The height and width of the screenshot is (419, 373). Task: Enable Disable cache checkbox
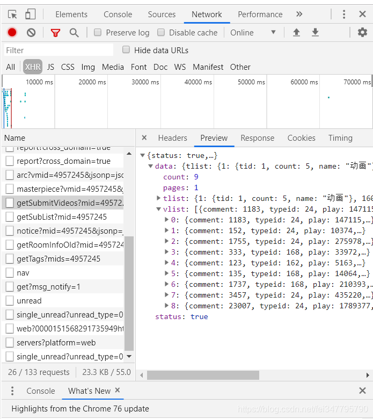click(160, 33)
